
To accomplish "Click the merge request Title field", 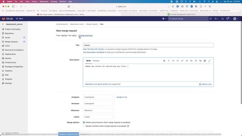I will coord(148,45).
